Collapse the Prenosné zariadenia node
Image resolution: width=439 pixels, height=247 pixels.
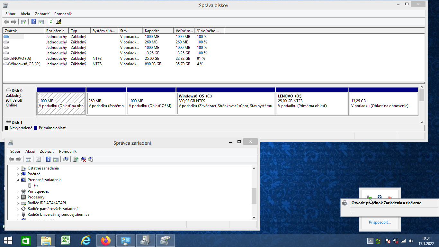18,180
